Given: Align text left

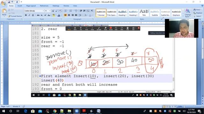Looking at the screenshot, I should click(x=65, y=15).
